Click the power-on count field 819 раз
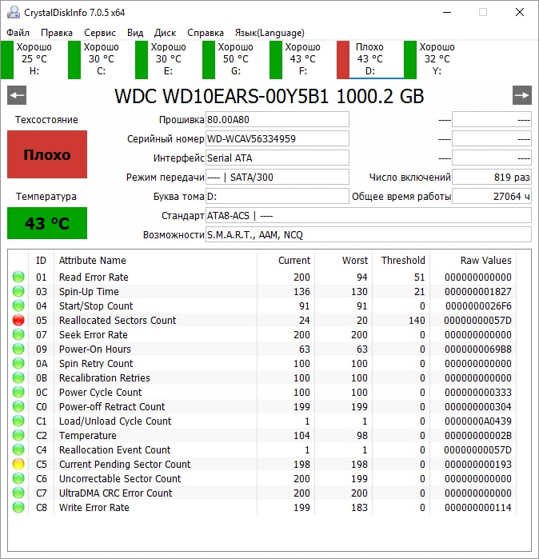539x559 pixels. 492,178
